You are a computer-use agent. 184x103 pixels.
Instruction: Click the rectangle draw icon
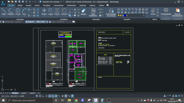tap(29, 15)
